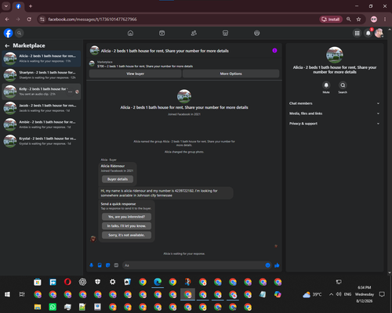Open a new browser tab
Image resolution: width=392 pixels, height=313 pixels.
pyautogui.click(x=31, y=6)
